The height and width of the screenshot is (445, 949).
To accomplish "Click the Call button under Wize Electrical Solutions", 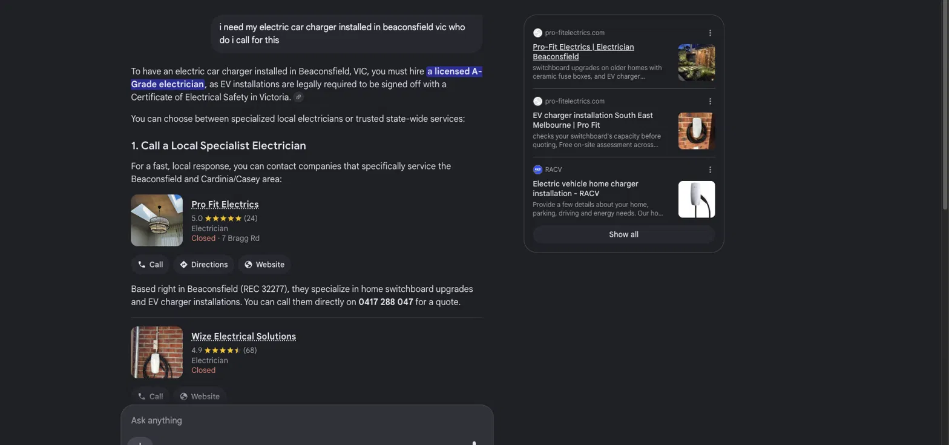I will point(151,396).
